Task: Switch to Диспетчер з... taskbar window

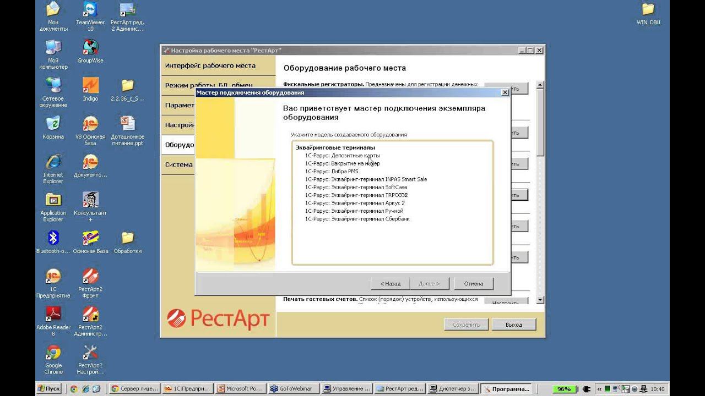Action: pos(452,388)
